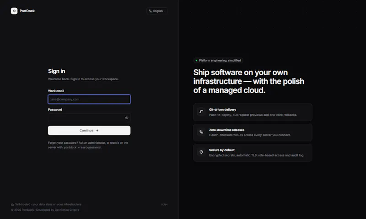Click the PortDock logo icon
Image resolution: width=366 pixels, height=219 pixels.
coord(14,11)
